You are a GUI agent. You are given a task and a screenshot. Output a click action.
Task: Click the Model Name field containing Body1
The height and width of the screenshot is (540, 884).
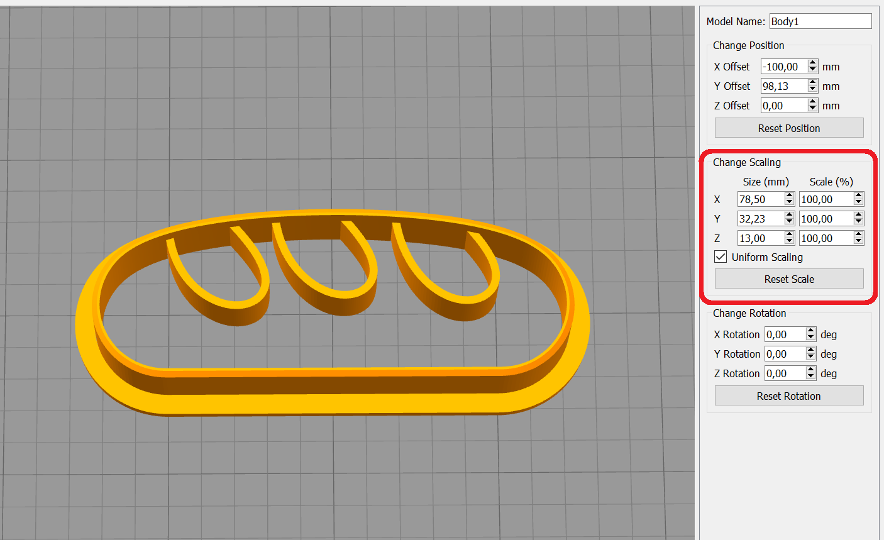pos(820,21)
